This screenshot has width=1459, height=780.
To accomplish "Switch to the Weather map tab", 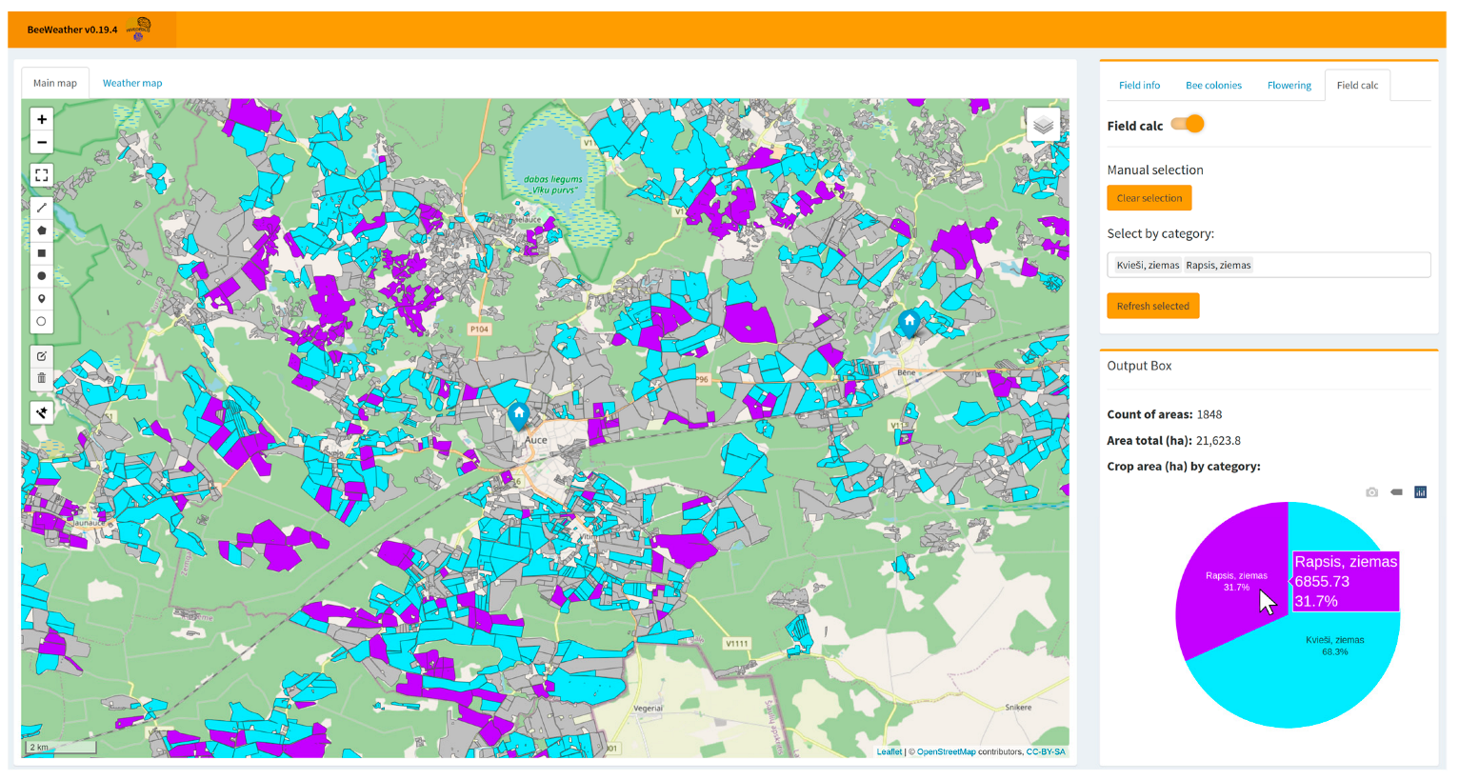I will (132, 83).
